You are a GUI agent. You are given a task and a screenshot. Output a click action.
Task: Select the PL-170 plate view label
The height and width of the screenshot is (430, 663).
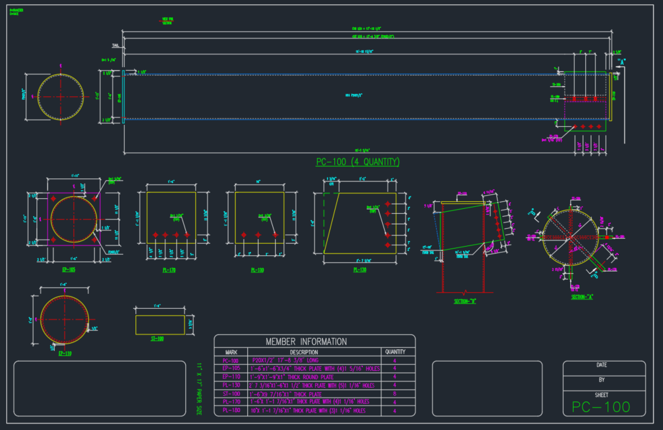click(170, 270)
